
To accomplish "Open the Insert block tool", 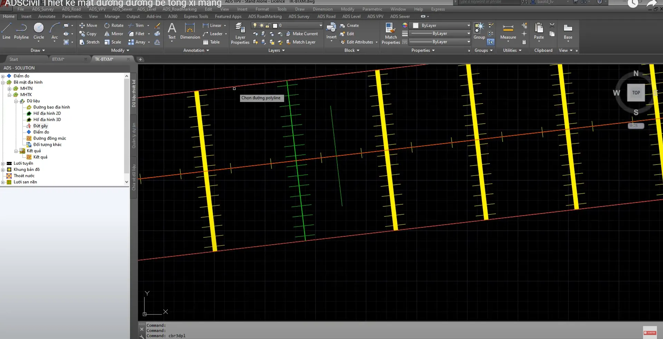I will tap(331, 31).
